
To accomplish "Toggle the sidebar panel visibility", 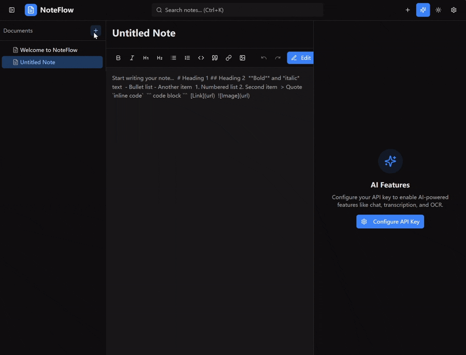I will [x=12, y=10].
